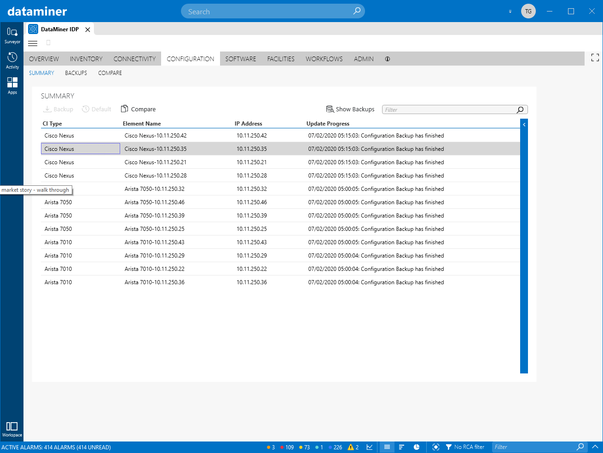Filter alarms by orange count 3
603x453 pixels.
(271, 447)
